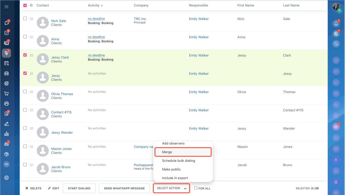The height and width of the screenshot is (195, 345).
Task: Uncheck the Jessy Clark contact checkbox
Action: [x=25, y=55]
